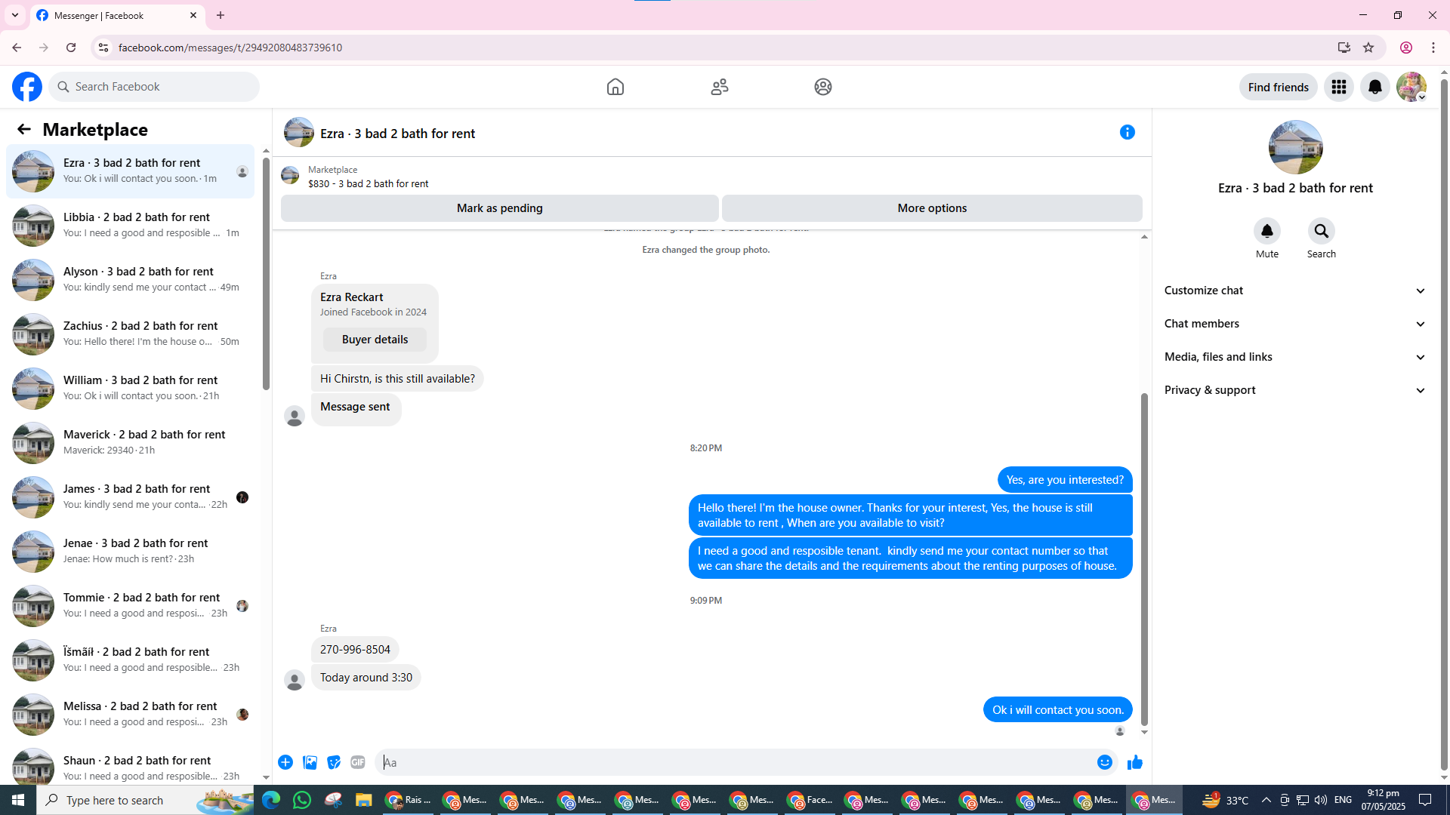1450x815 pixels.
Task: Go to Facebook Home tab
Action: click(x=615, y=87)
